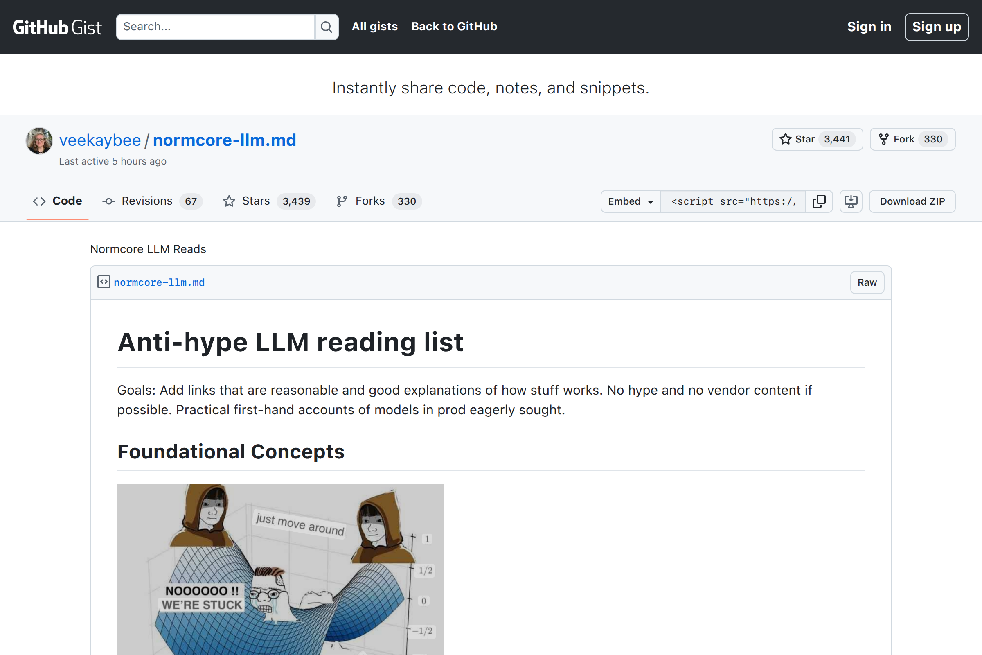Open the normcore-llm.md file header link
The image size is (982, 655).
click(x=159, y=282)
